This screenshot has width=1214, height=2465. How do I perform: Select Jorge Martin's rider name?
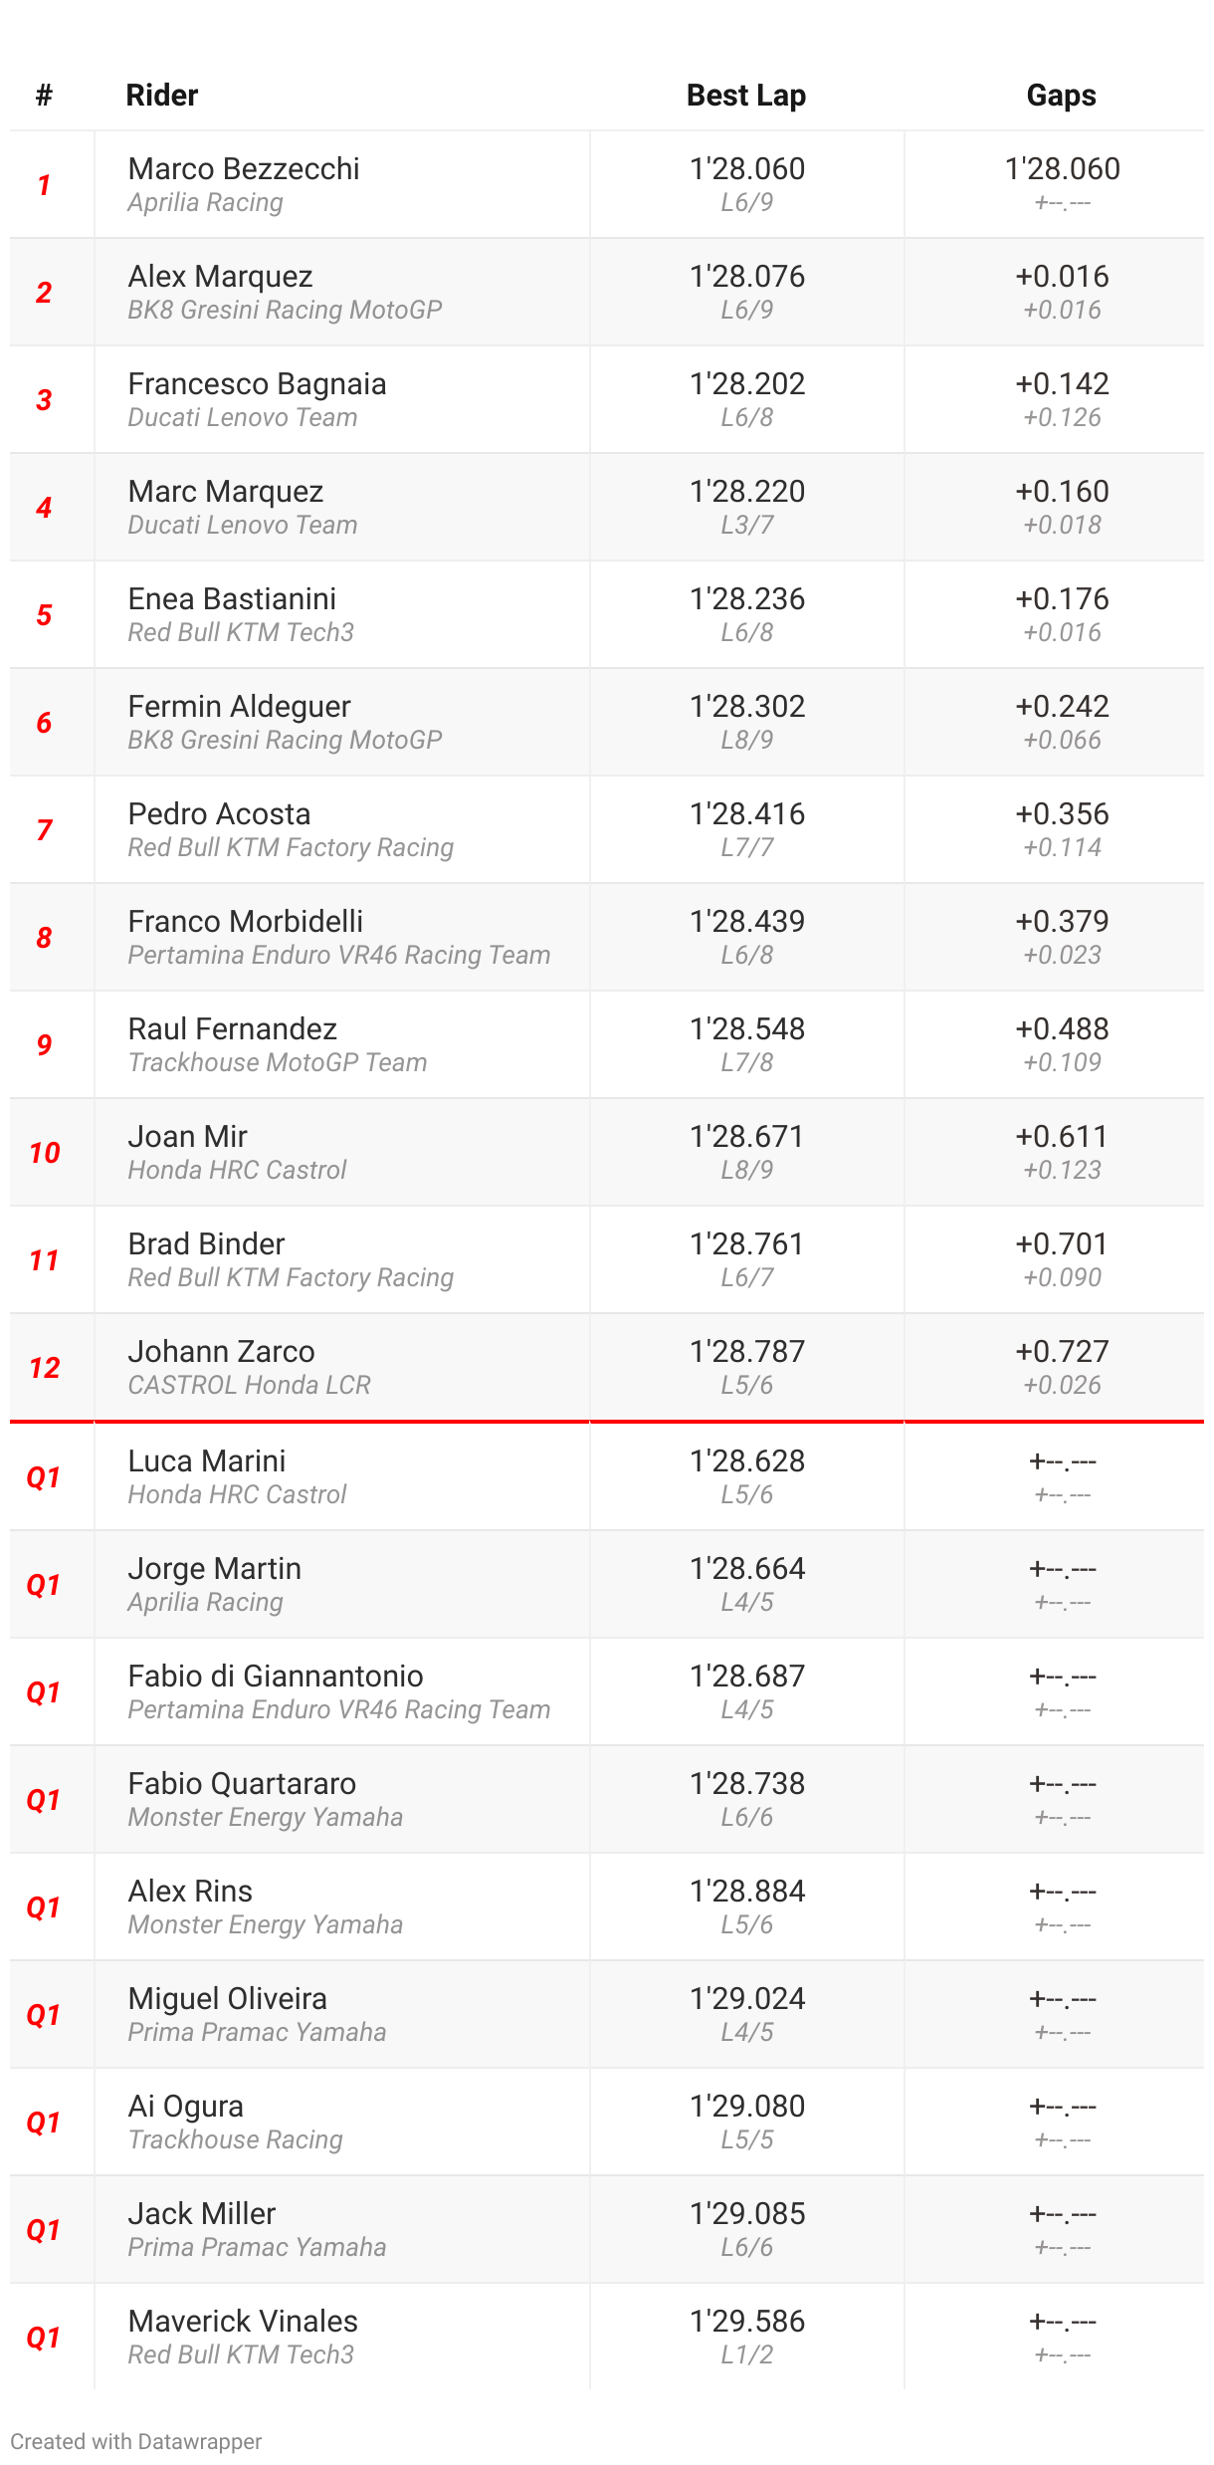[214, 1569]
